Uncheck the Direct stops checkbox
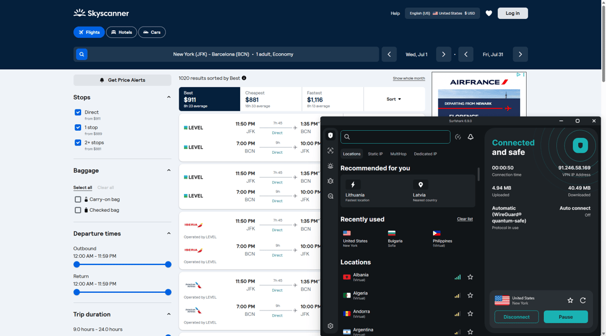 click(x=78, y=112)
